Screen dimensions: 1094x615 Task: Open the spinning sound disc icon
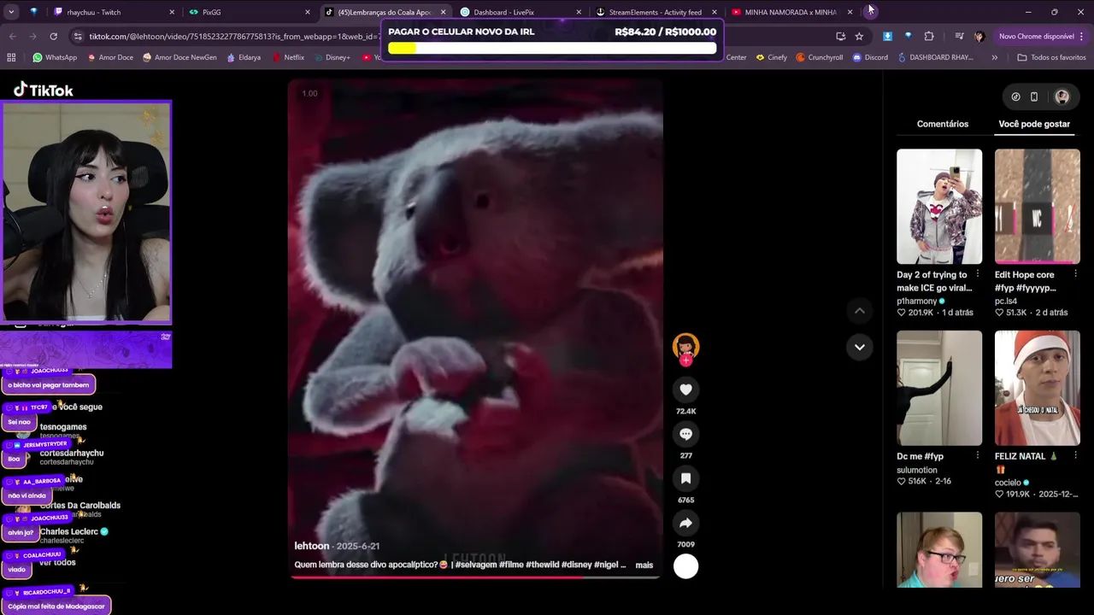point(685,566)
